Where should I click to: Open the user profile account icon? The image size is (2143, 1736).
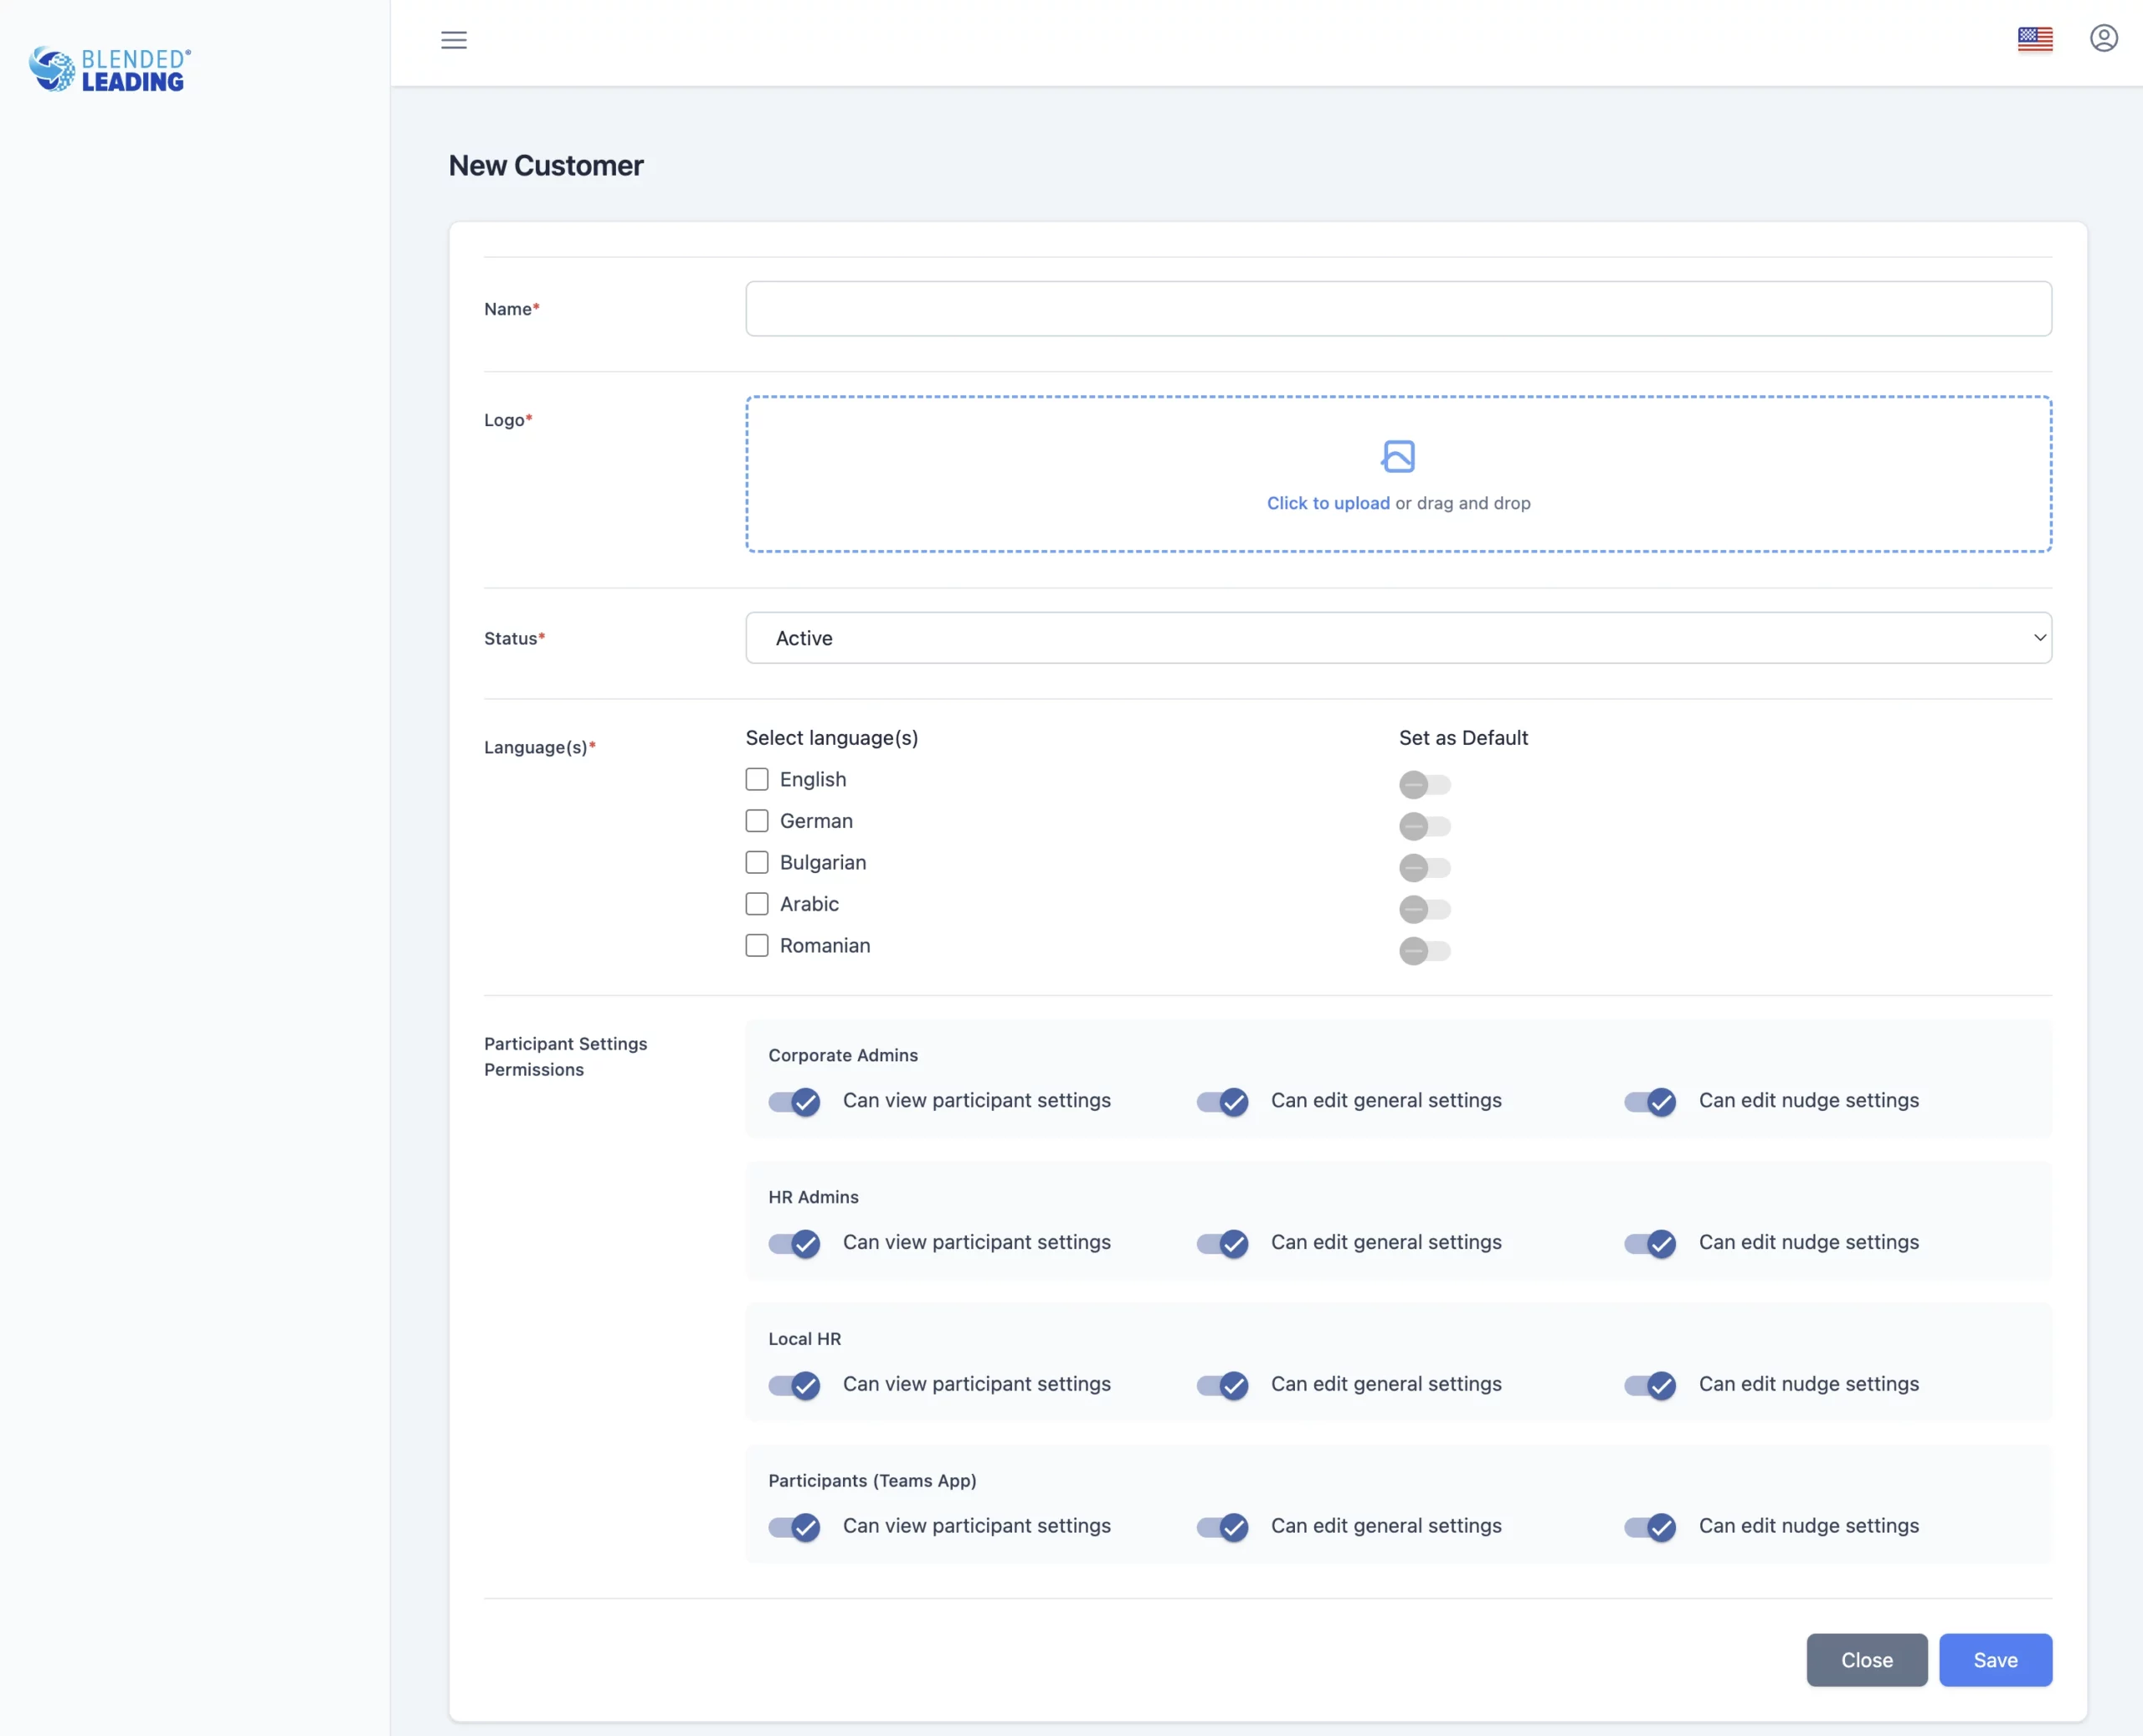pos(2103,39)
